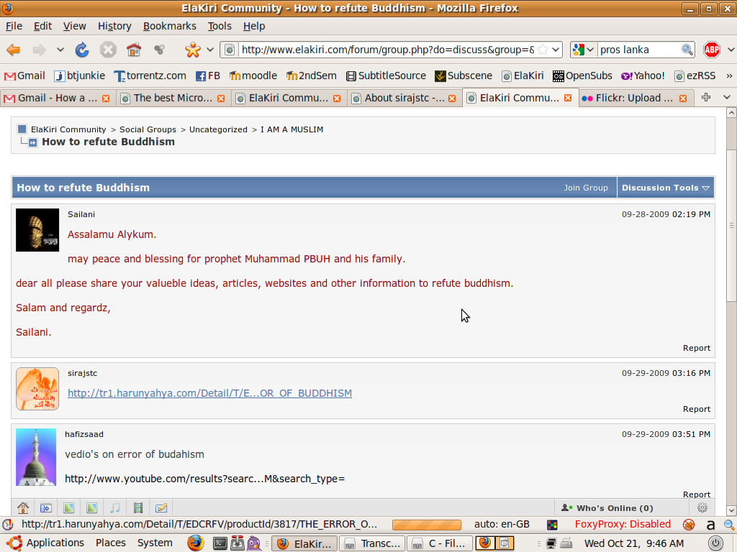Reload the page with the refresh icon
737x552 pixels.
click(x=82, y=50)
